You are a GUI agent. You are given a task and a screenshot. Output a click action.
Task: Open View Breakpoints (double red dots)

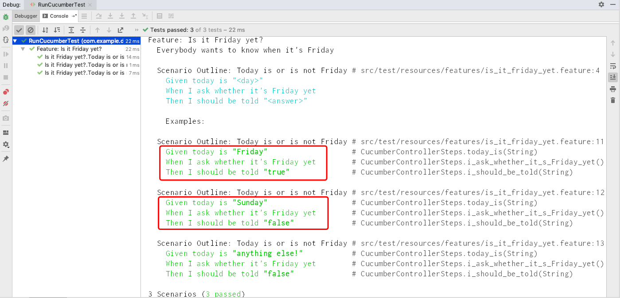(6, 92)
